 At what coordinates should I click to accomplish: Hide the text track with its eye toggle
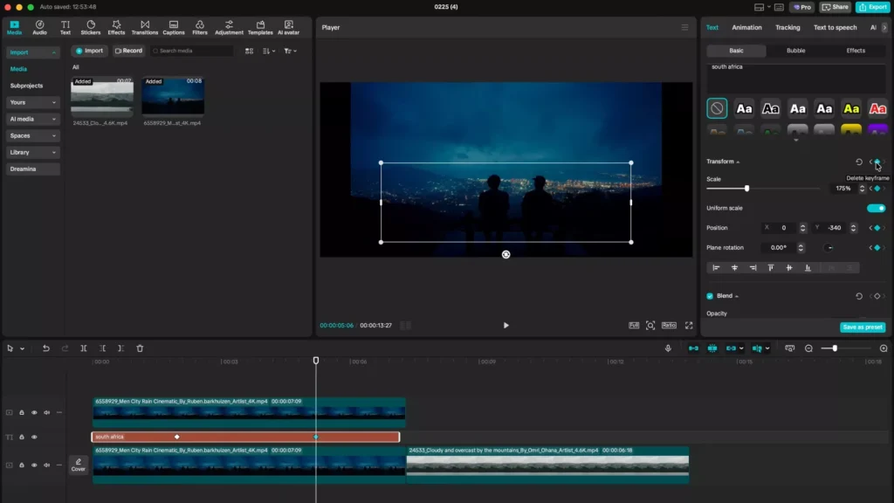[x=33, y=437]
